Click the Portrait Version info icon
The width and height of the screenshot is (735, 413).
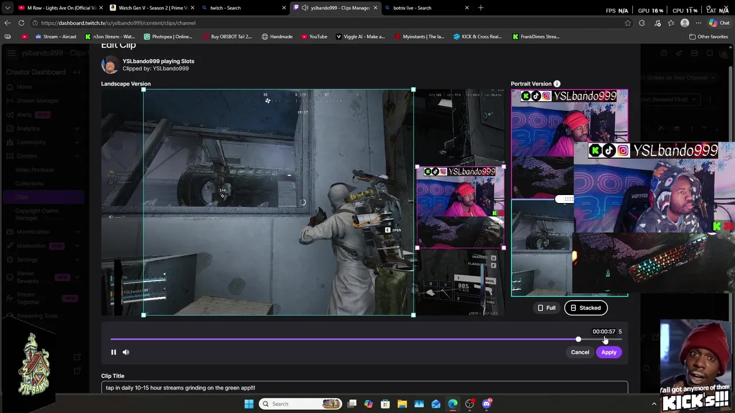point(557,84)
